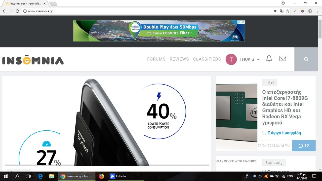Image resolution: width=322 pixels, height=181 pixels.
Task: Launch Firefox from taskbar
Action: 101,176
